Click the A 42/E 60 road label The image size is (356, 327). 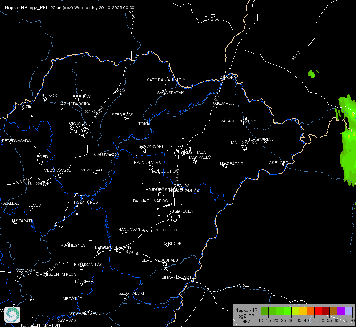pos(131,253)
